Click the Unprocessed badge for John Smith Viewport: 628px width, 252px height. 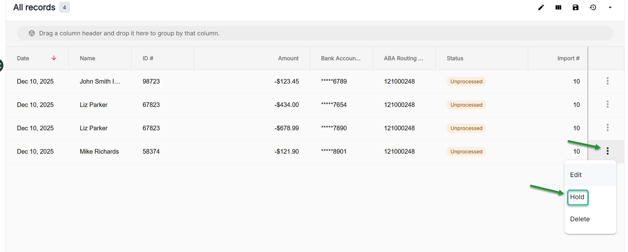(466, 81)
